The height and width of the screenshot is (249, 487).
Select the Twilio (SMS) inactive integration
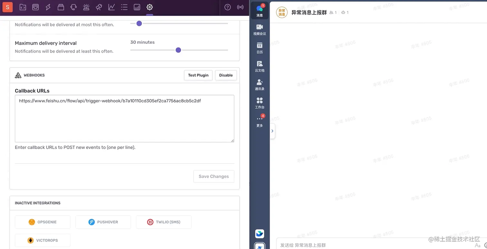[x=164, y=222]
